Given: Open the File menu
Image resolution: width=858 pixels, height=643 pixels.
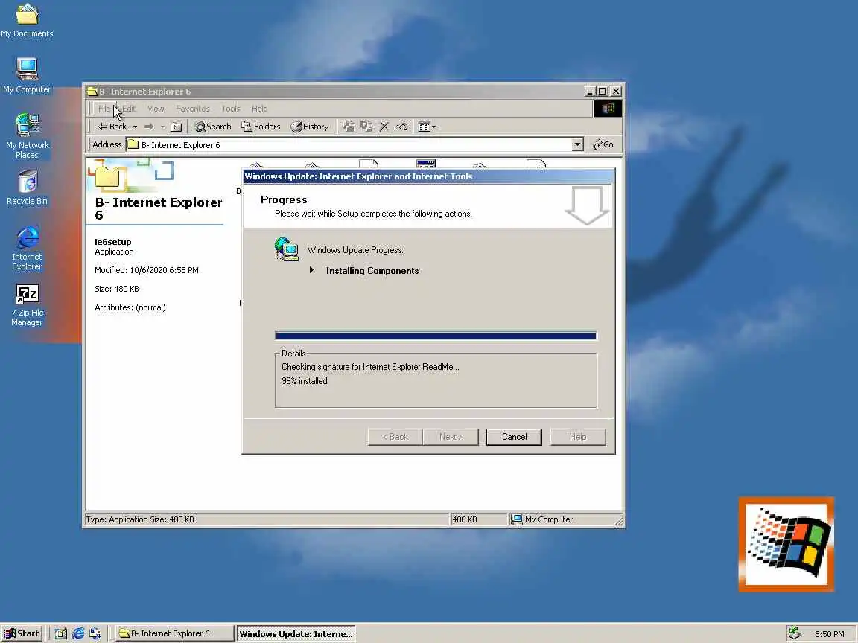Looking at the screenshot, I should point(104,108).
